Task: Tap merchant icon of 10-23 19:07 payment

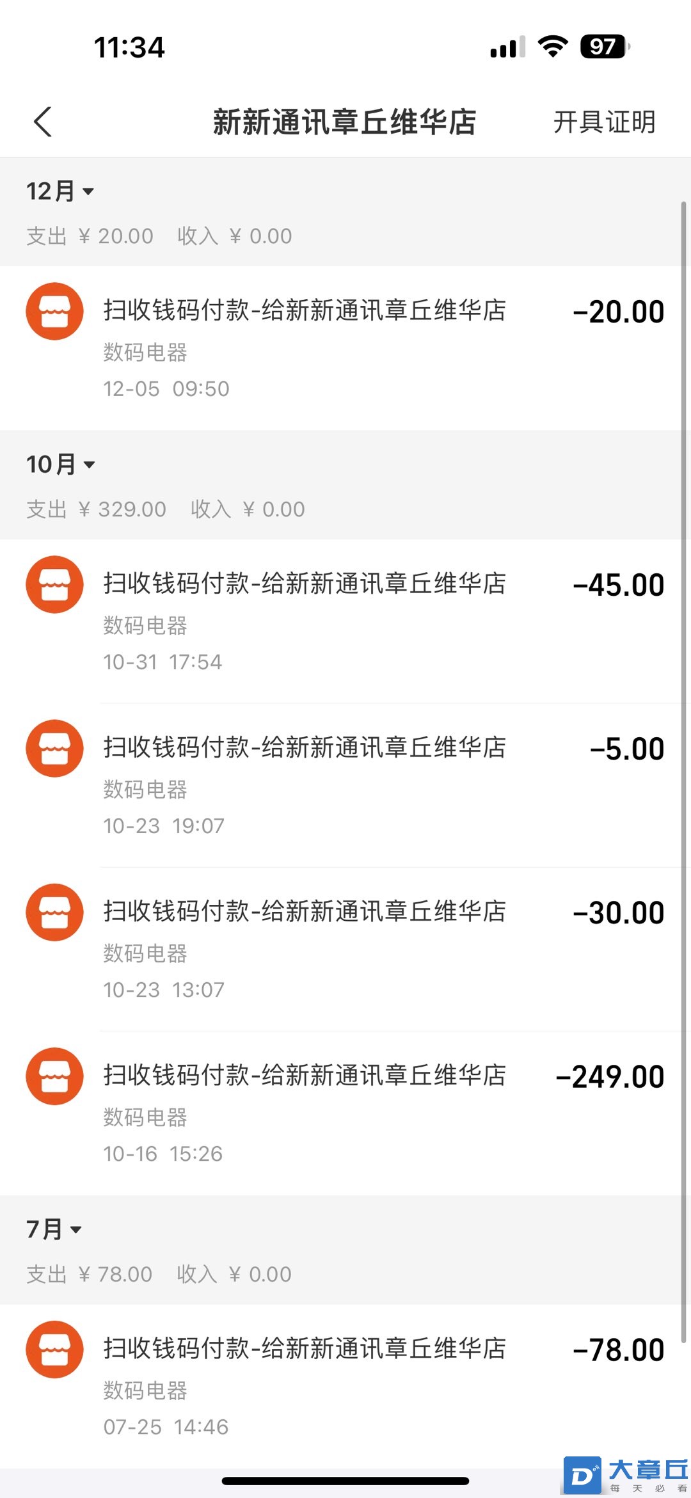Action: (54, 748)
